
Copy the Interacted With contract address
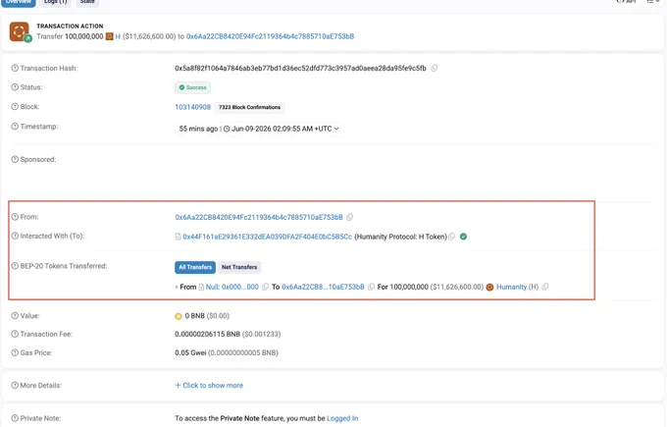tap(452, 237)
